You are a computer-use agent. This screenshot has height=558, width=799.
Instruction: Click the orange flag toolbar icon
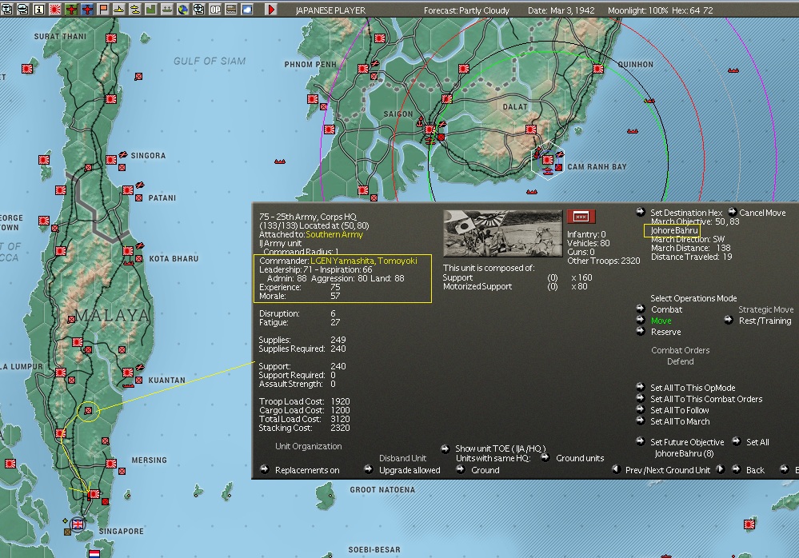(103, 9)
